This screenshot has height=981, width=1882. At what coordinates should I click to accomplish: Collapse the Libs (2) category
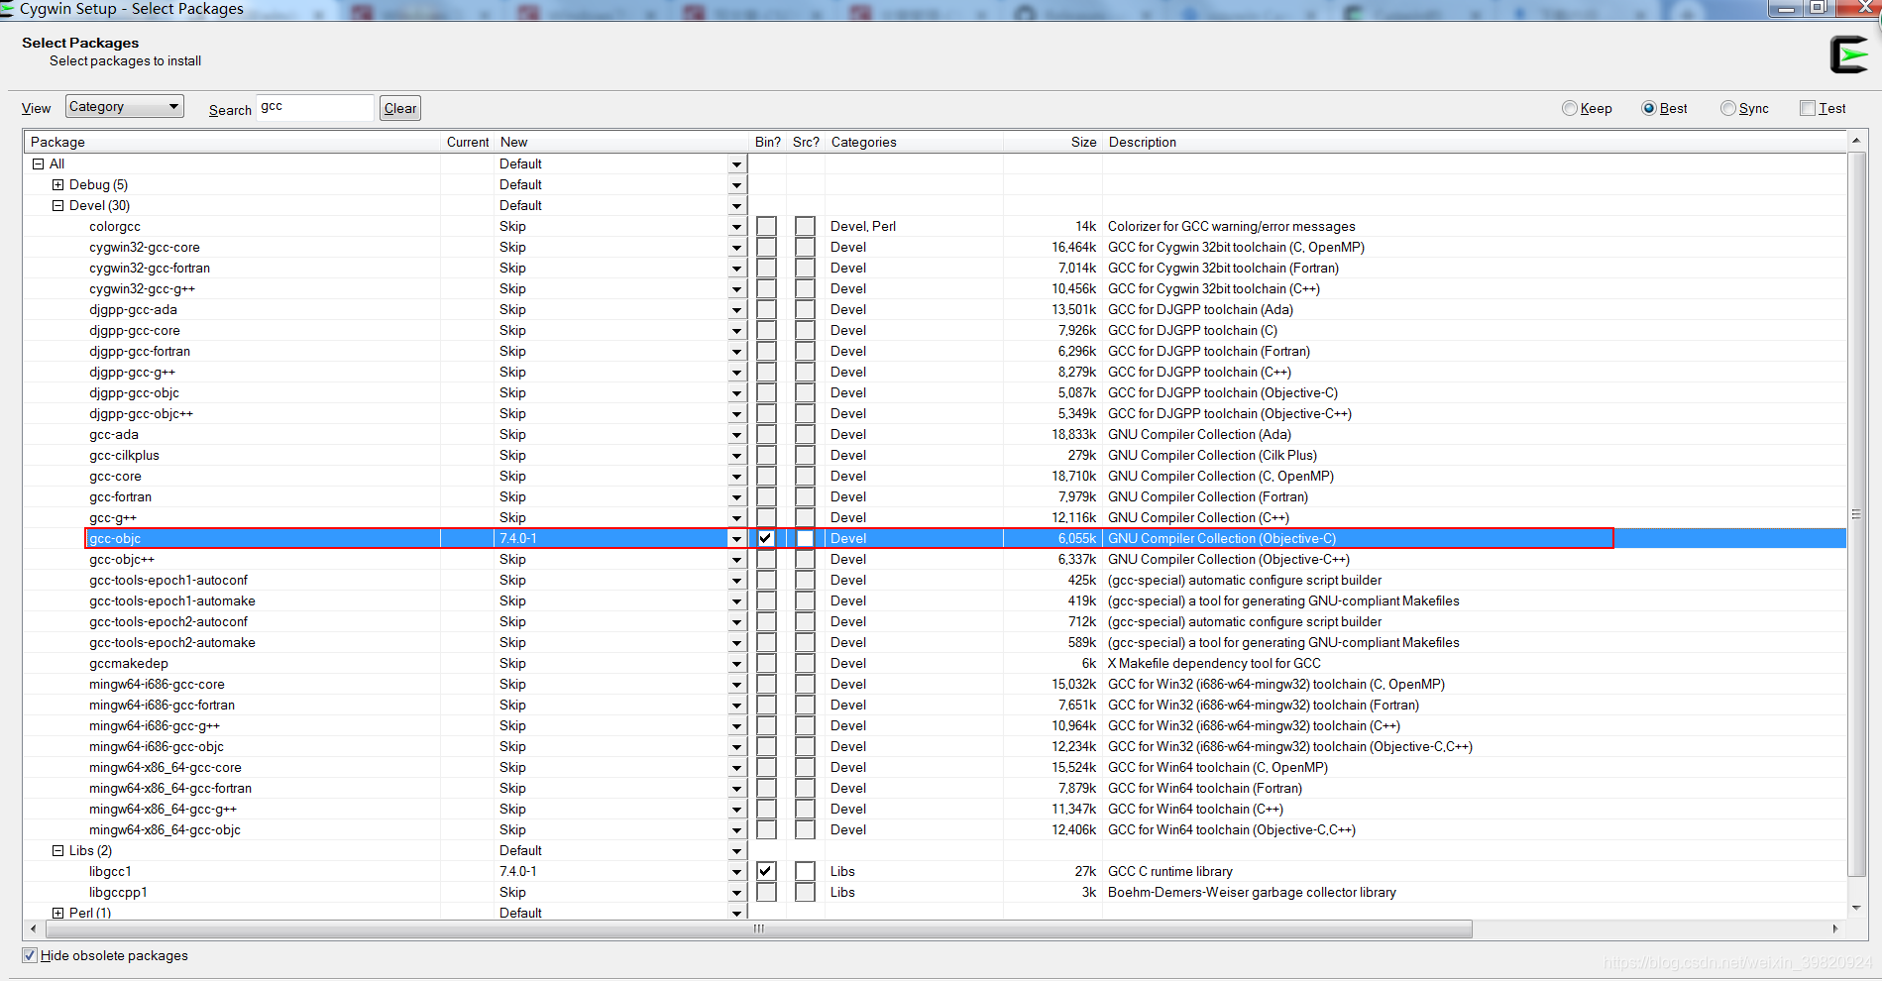click(57, 850)
